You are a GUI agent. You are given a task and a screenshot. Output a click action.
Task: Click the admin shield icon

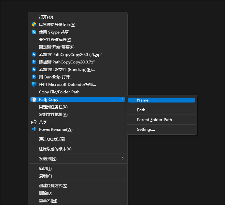tap(34, 24)
